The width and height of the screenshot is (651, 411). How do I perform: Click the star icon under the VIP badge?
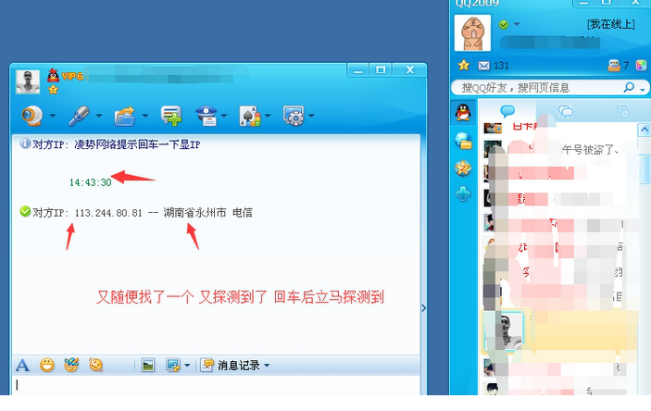coord(53,89)
